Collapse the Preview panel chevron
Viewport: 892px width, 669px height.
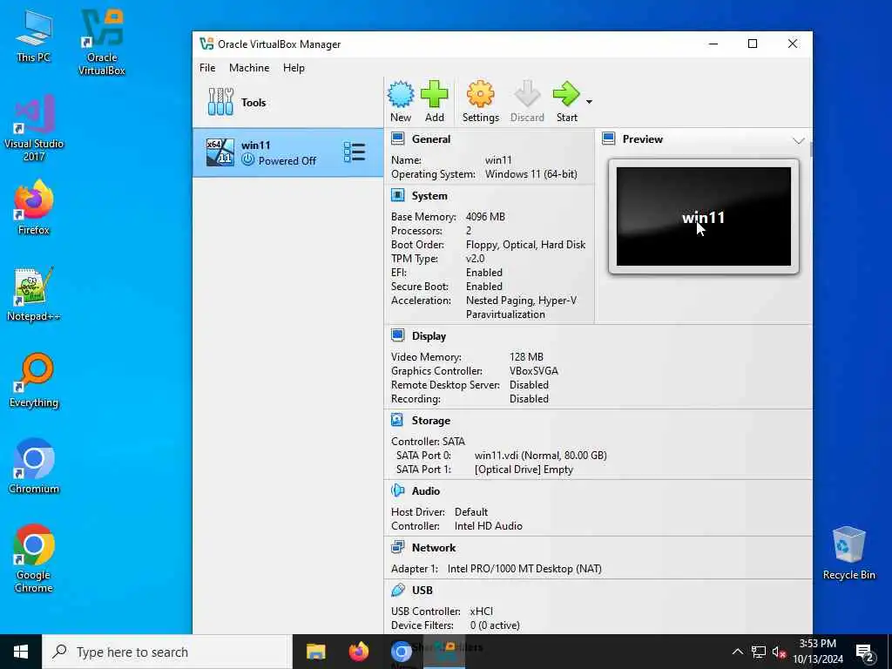(799, 140)
